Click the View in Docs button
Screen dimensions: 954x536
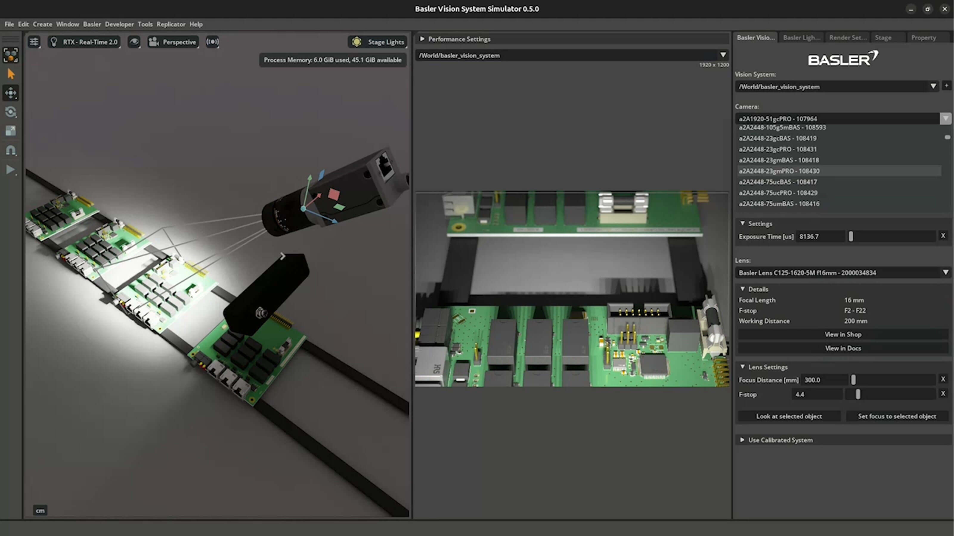pyautogui.click(x=843, y=348)
